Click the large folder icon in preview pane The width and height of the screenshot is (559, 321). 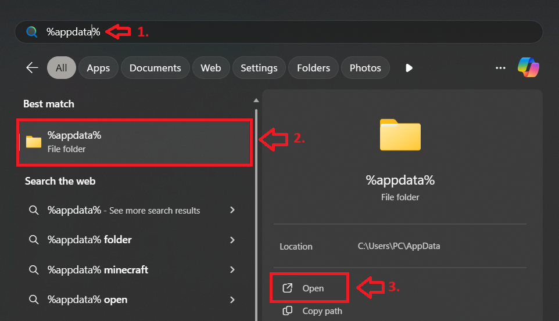[x=400, y=135]
